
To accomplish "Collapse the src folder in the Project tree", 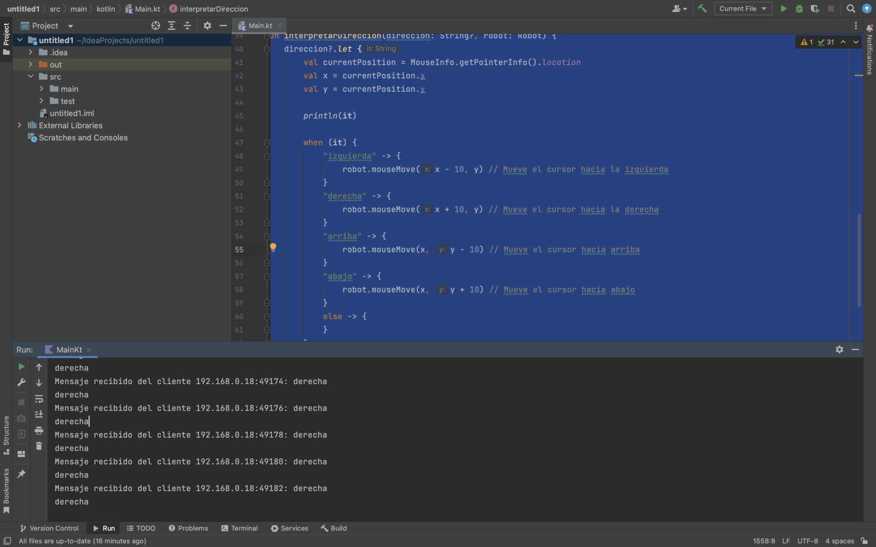I will click(x=30, y=76).
